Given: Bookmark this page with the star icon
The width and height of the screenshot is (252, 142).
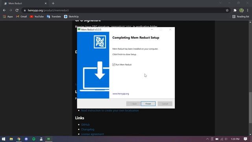Looking at the screenshot, I should [227, 10].
